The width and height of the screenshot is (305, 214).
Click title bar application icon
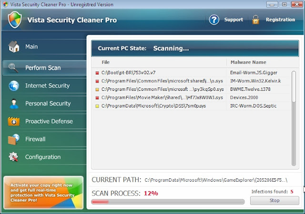point(5,4)
